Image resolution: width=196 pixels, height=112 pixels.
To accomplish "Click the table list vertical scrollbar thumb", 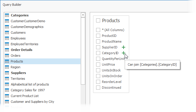I will pyautogui.click(x=83, y=51).
